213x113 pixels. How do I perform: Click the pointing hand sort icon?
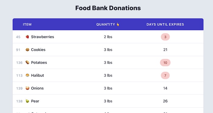tap(118, 24)
